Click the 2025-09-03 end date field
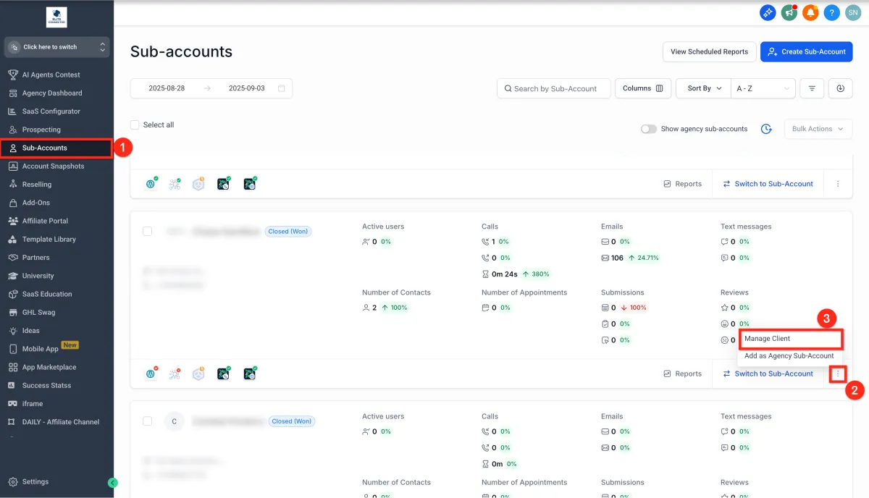This screenshot has height=498, width=869. tap(246, 88)
